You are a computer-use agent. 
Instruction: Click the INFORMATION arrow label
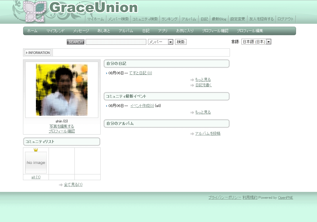(38, 53)
